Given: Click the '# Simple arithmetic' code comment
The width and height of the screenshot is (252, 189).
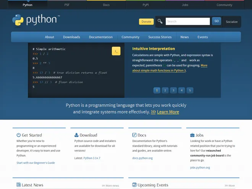Looking at the screenshot, I should point(49,49).
